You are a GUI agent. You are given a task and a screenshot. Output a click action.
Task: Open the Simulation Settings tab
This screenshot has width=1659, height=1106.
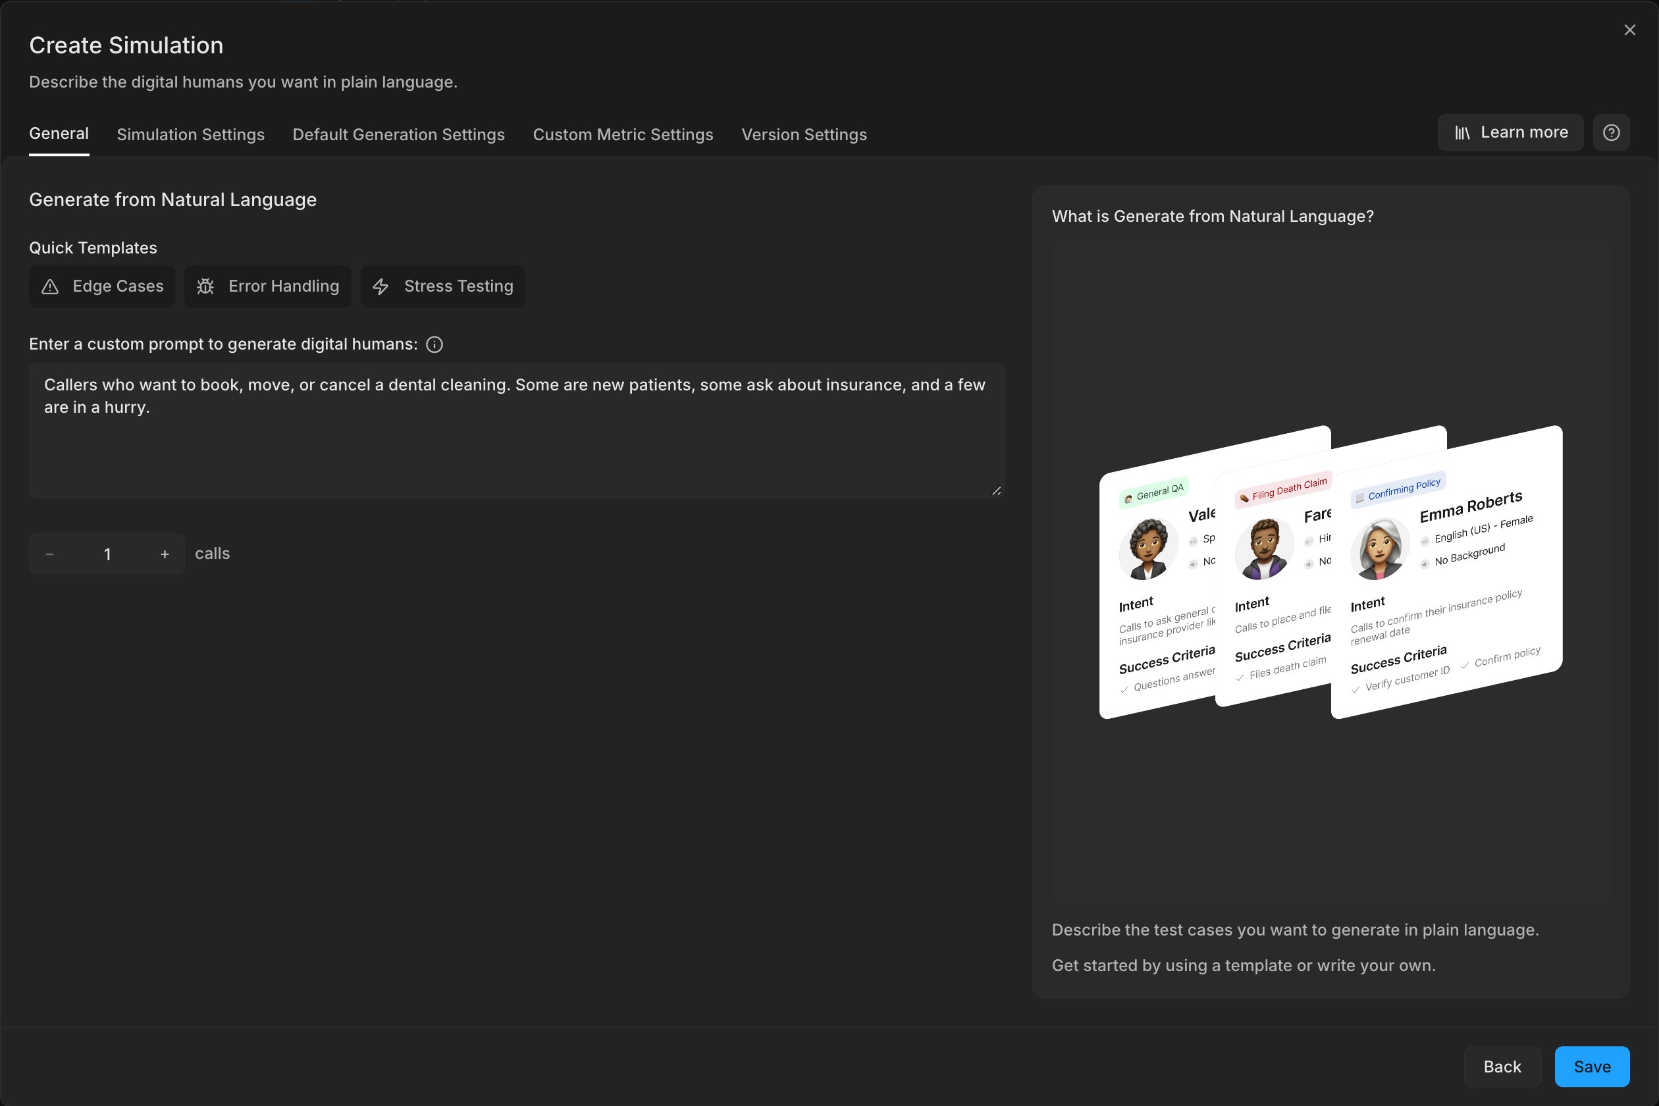pyautogui.click(x=190, y=134)
